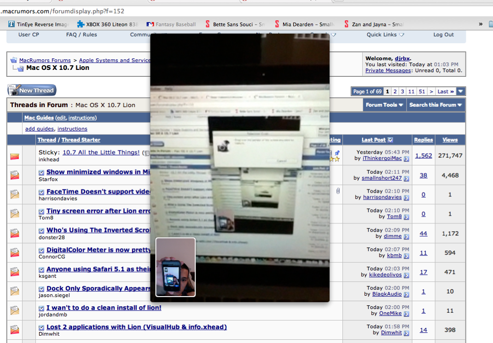493x343 pixels.
Task: Jump to first unread post in Show minimized windows thread
Action: coord(41,172)
